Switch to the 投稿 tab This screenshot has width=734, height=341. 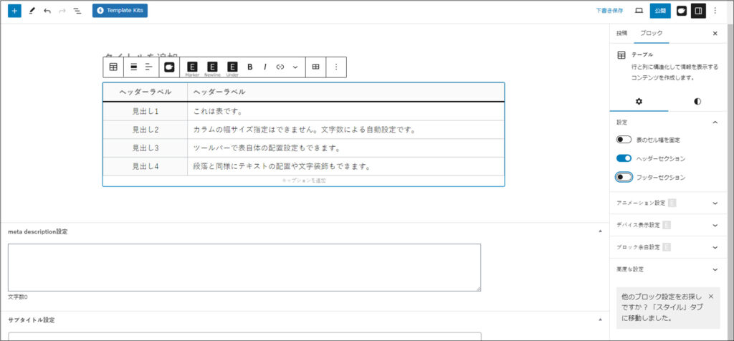tap(621, 34)
